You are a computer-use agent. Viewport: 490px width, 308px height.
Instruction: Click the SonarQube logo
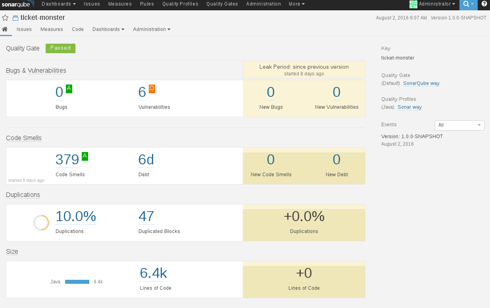point(18,4)
